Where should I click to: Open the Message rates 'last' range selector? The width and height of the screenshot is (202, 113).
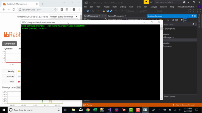(19, 87)
